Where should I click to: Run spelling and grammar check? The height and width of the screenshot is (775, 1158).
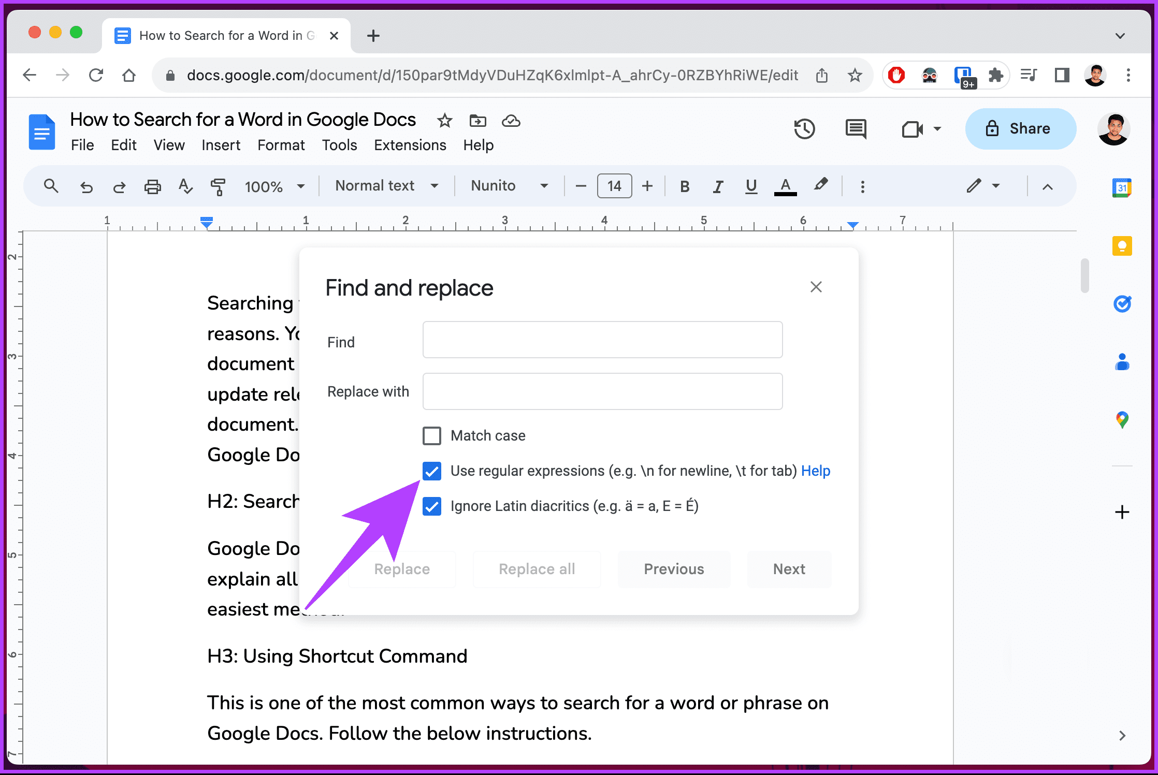point(185,186)
